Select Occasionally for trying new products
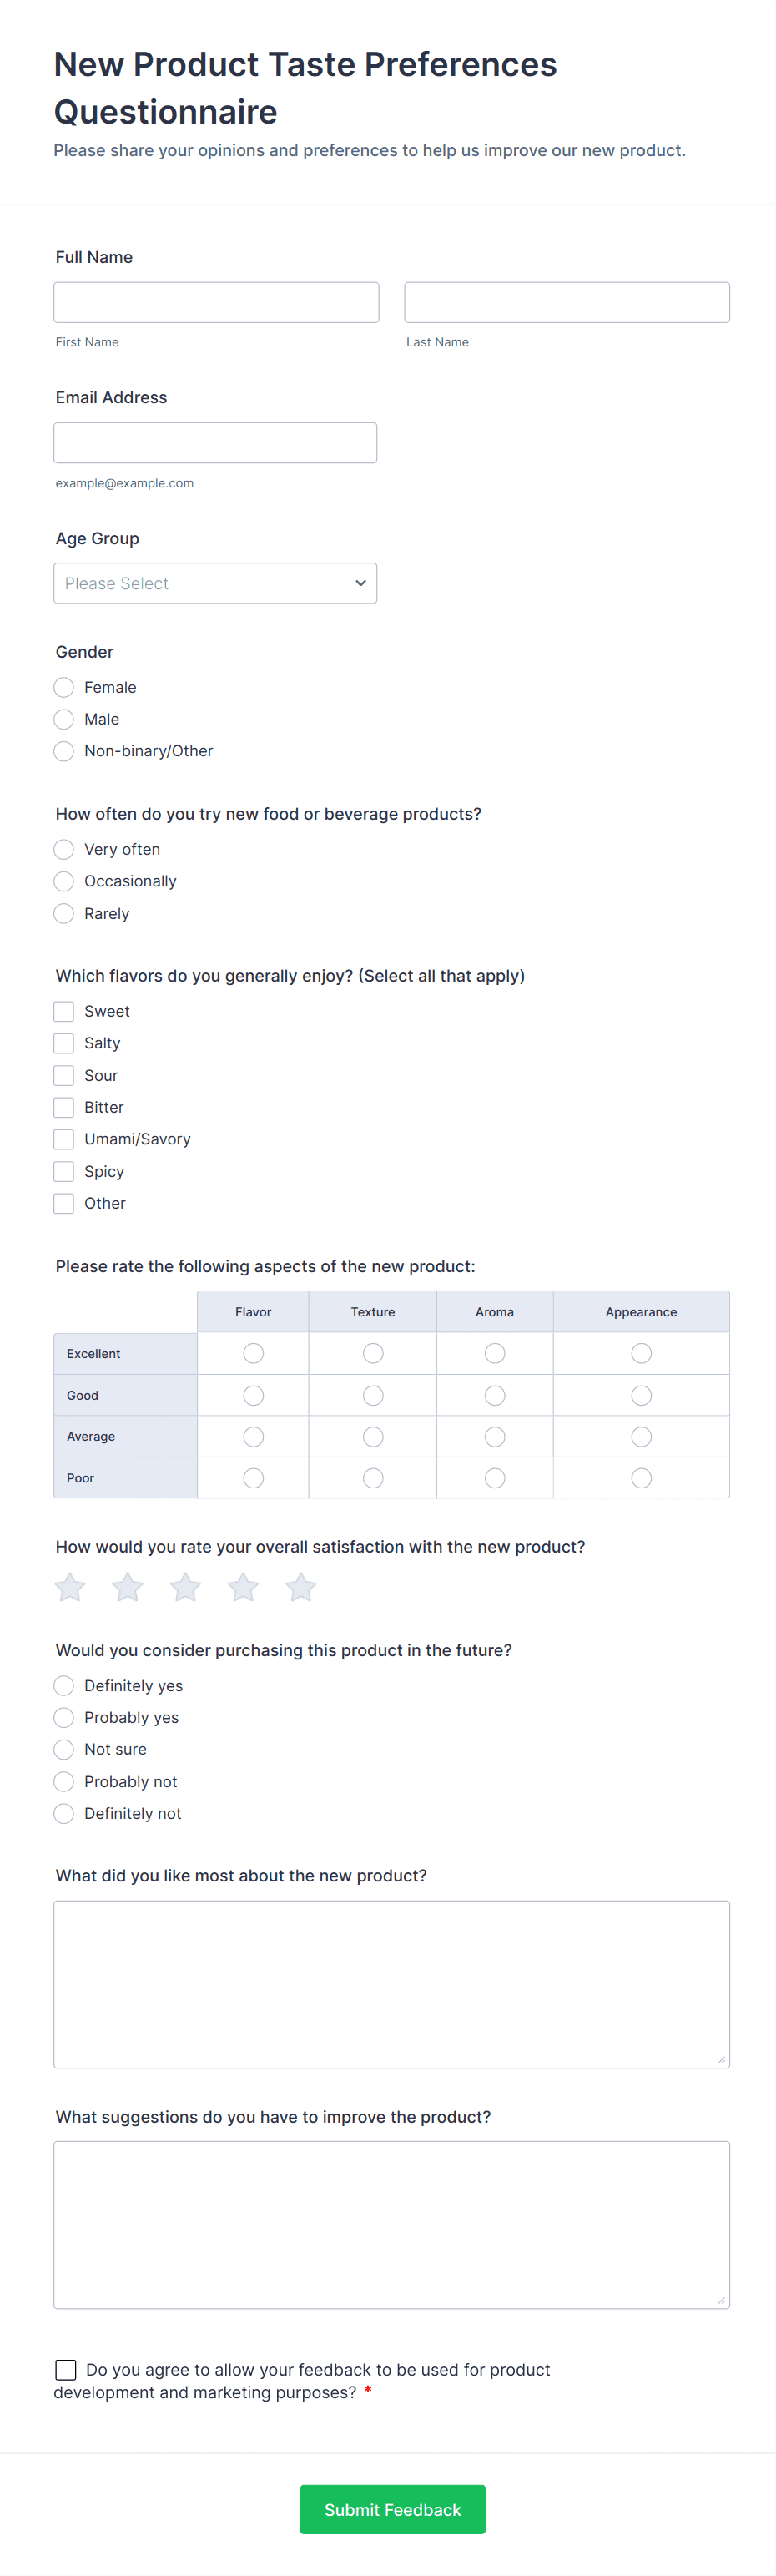Screen dimensions: 776x2576 pyautogui.click(x=64, y=881)
